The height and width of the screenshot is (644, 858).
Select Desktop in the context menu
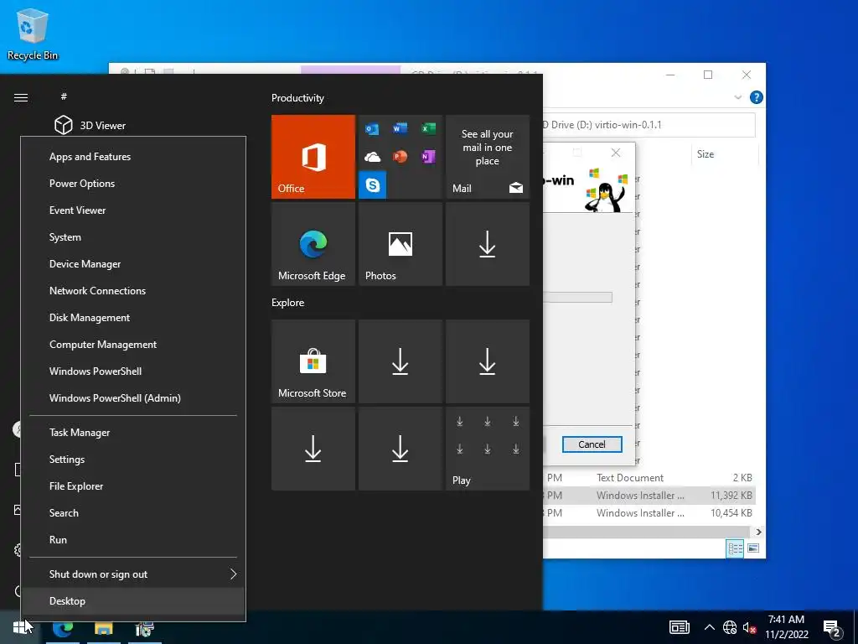(x=133, y=600)
